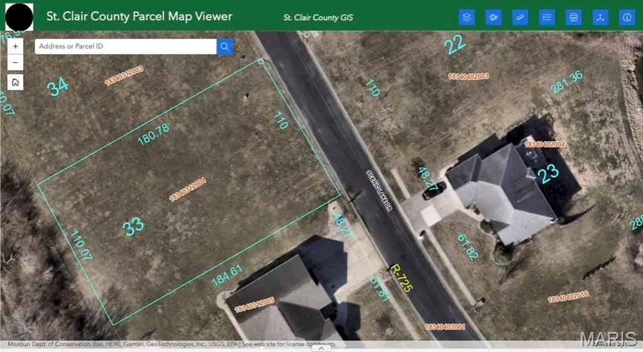This screenshot has height=352, width=643.
Task: Select parcel labeled 18340402004
Action: coord(544,145)
